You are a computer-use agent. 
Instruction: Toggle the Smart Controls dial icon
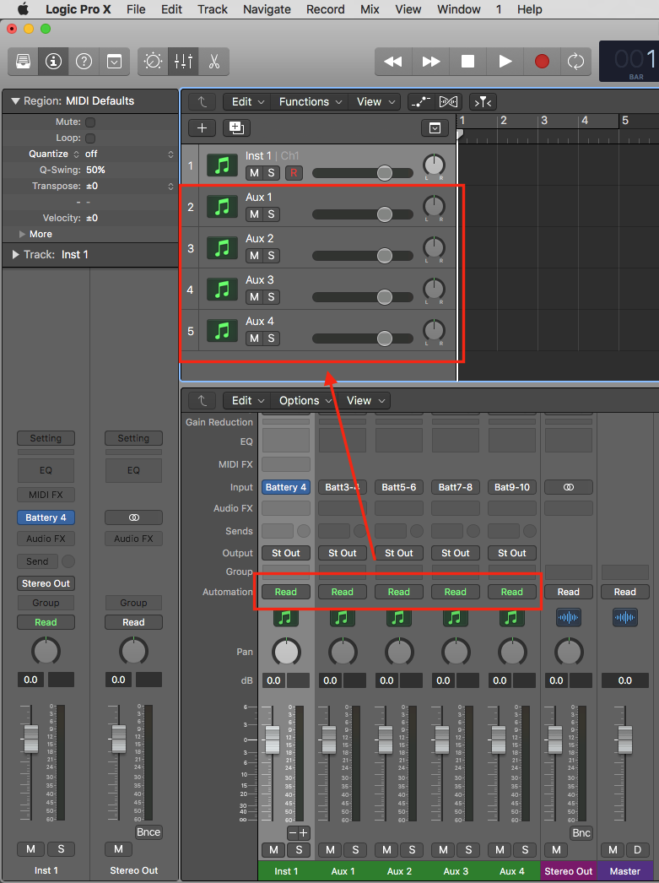[x=153, y=62]
